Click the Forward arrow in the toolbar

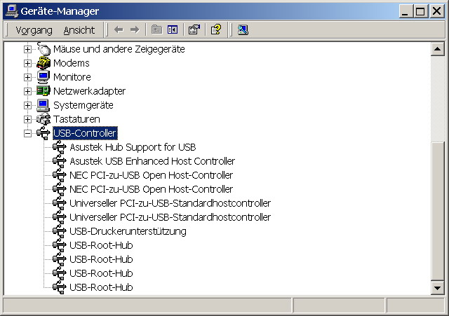click(135, 29)
